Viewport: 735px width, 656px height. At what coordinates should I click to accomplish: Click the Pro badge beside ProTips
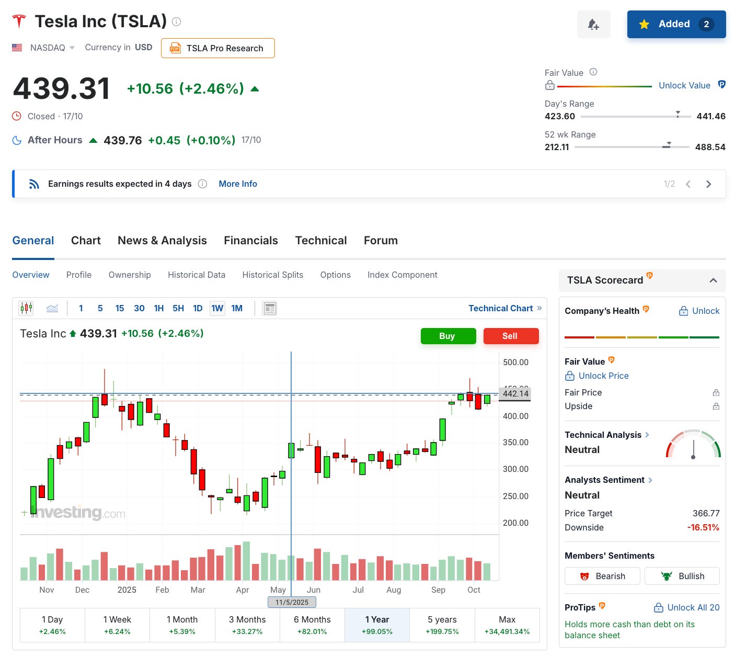click(602, 606)
